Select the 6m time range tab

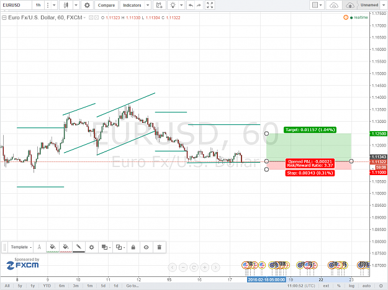pyautogui.click(x=61, y=286)
